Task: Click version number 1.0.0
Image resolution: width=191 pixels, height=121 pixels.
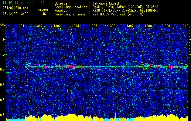Action: pyautogui.click(x=41, y=3)
